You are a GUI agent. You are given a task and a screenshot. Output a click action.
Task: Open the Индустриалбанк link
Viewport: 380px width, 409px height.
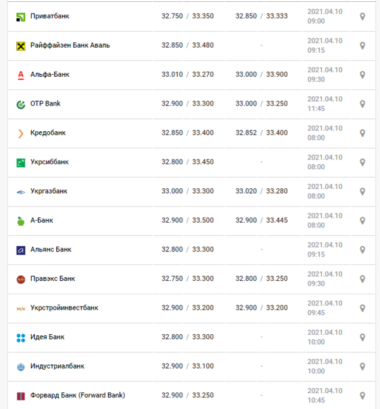[58, 366]
